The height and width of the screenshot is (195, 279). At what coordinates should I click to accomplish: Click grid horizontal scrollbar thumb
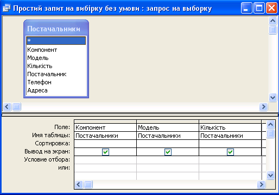(x=88, y=185)
